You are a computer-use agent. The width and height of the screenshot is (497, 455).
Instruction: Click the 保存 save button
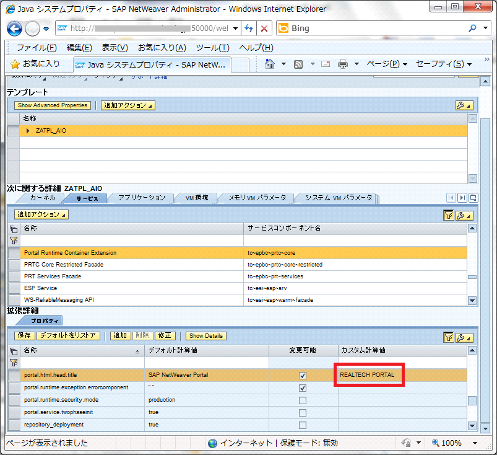click(24, 335)
